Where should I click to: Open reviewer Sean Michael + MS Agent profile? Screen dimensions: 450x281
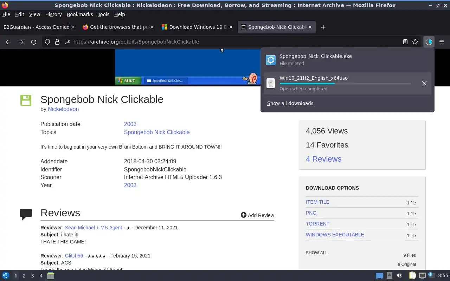point(94,228)
